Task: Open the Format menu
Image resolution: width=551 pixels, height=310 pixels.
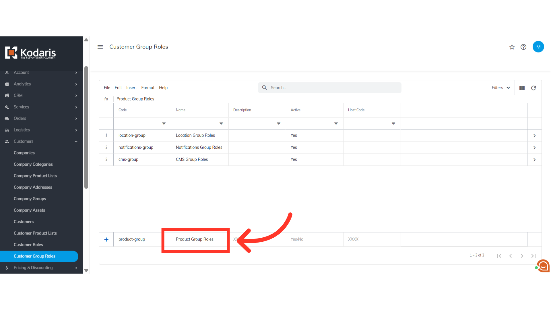Action: pyautogui.click(x=148, y=88)
